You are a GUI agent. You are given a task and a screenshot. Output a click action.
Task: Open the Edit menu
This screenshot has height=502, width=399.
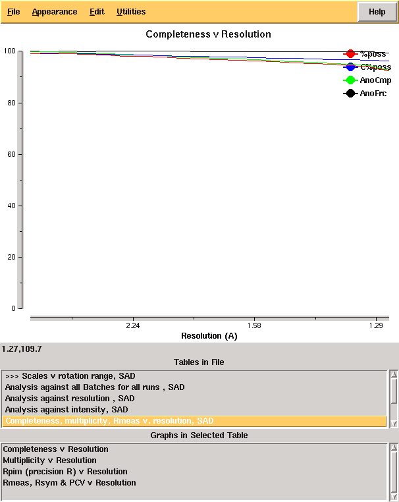click(x=97, y=12)
